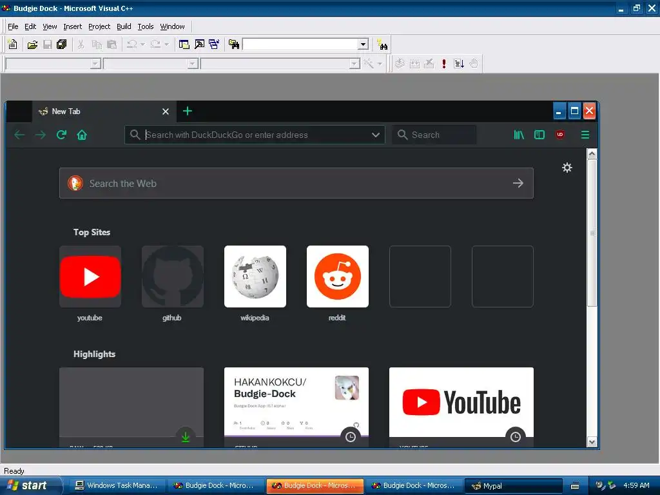This screenshot has width=660, height=495.
Task: Click the Redo arrow toolbar icon
Action: point(155,44)
